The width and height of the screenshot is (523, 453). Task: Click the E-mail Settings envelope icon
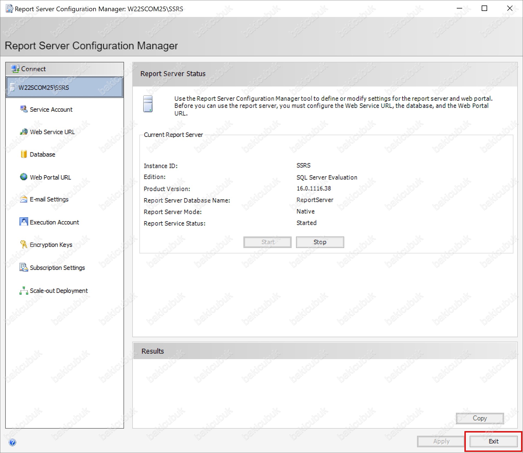click(24, 199)
